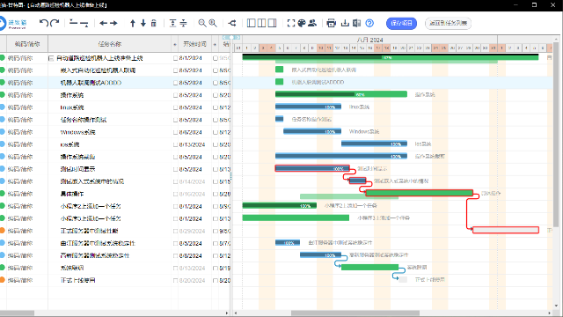Screen dimensions: 563x317
Task: Delete selected task with the trash icon
Action: [x=154, y=23]
